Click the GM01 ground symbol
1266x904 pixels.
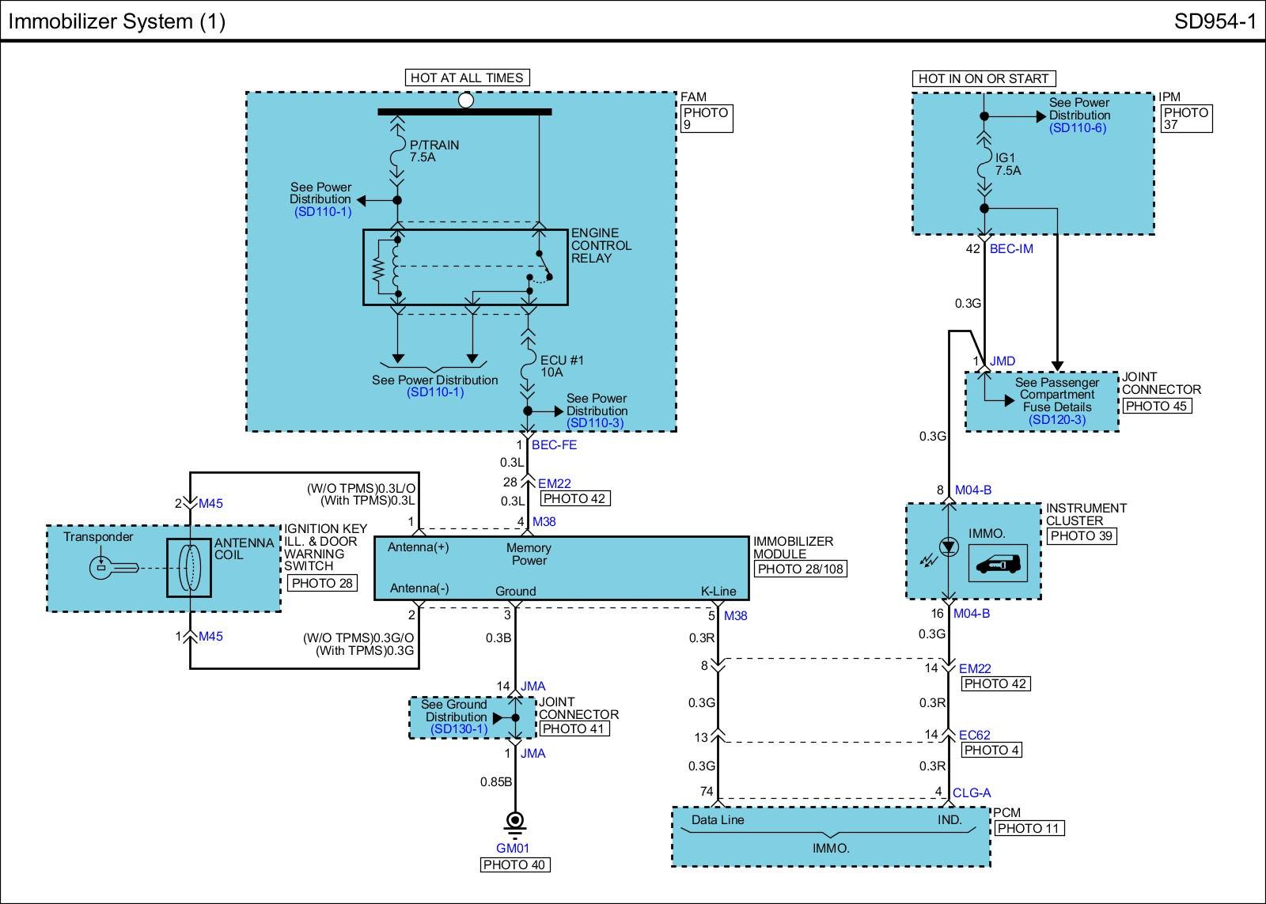[515, 823]
